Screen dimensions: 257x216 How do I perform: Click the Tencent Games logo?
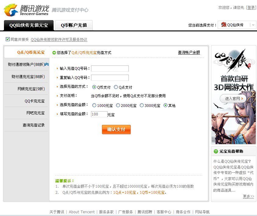[26, 10]
